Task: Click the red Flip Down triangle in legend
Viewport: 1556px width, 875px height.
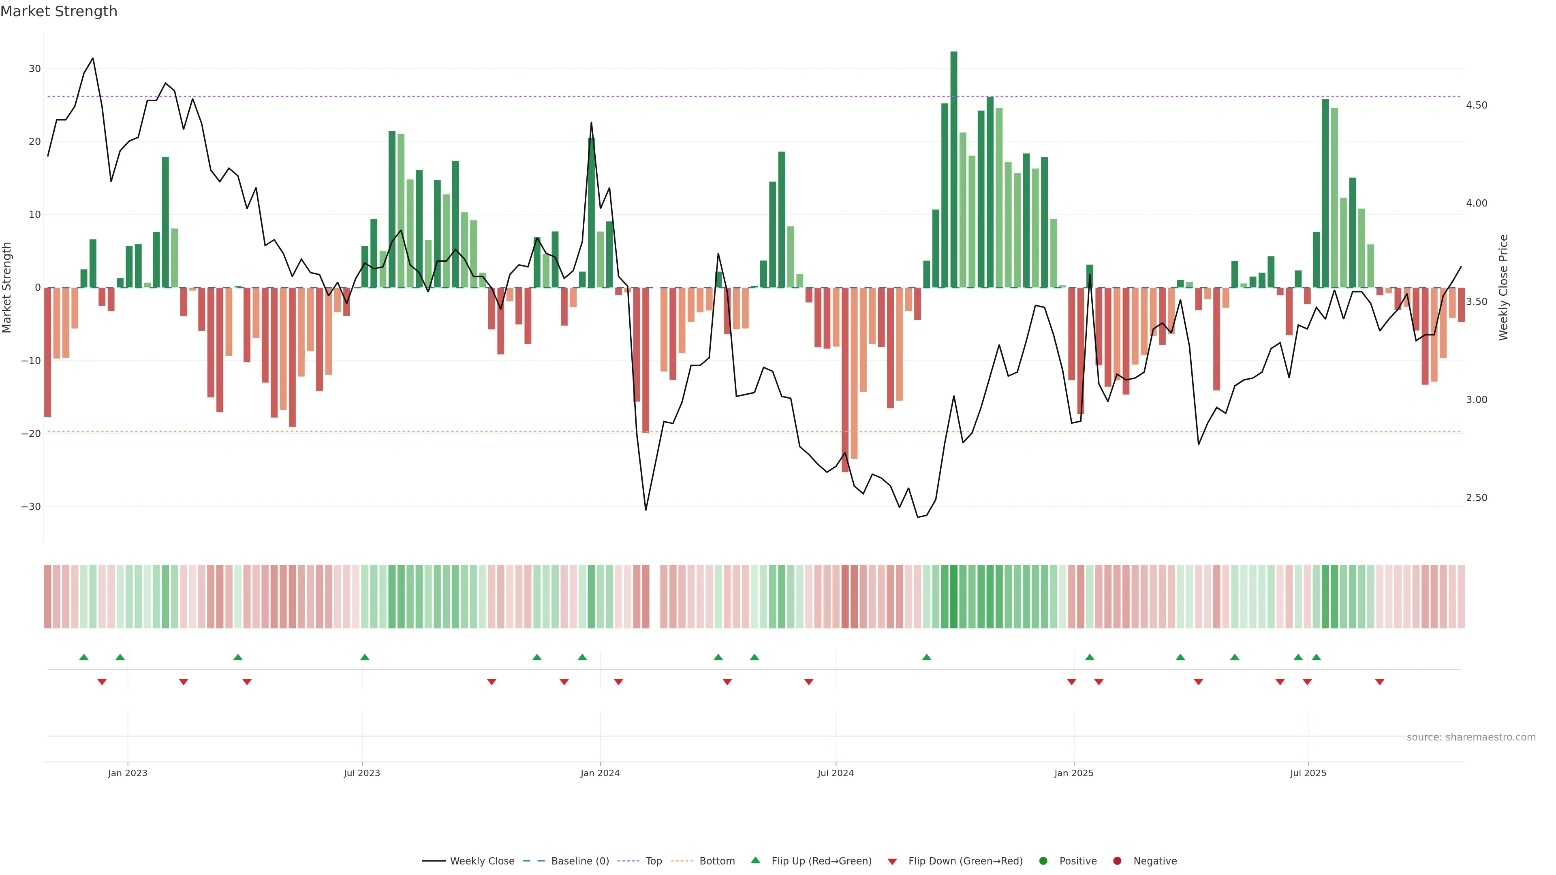Action: [x=892, y=862]
